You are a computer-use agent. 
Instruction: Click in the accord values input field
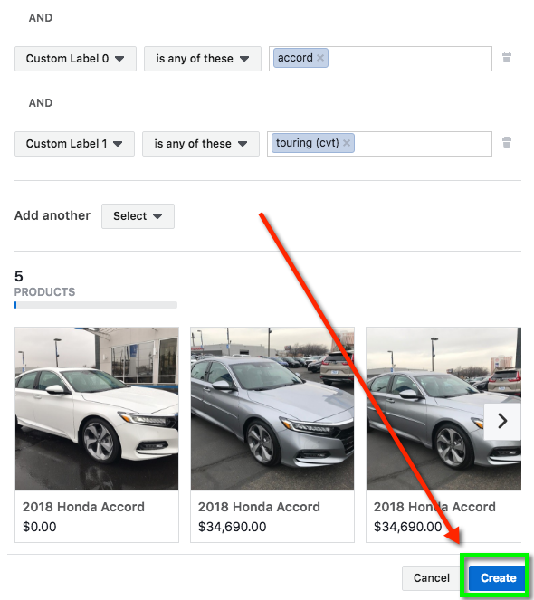[410, 59]
